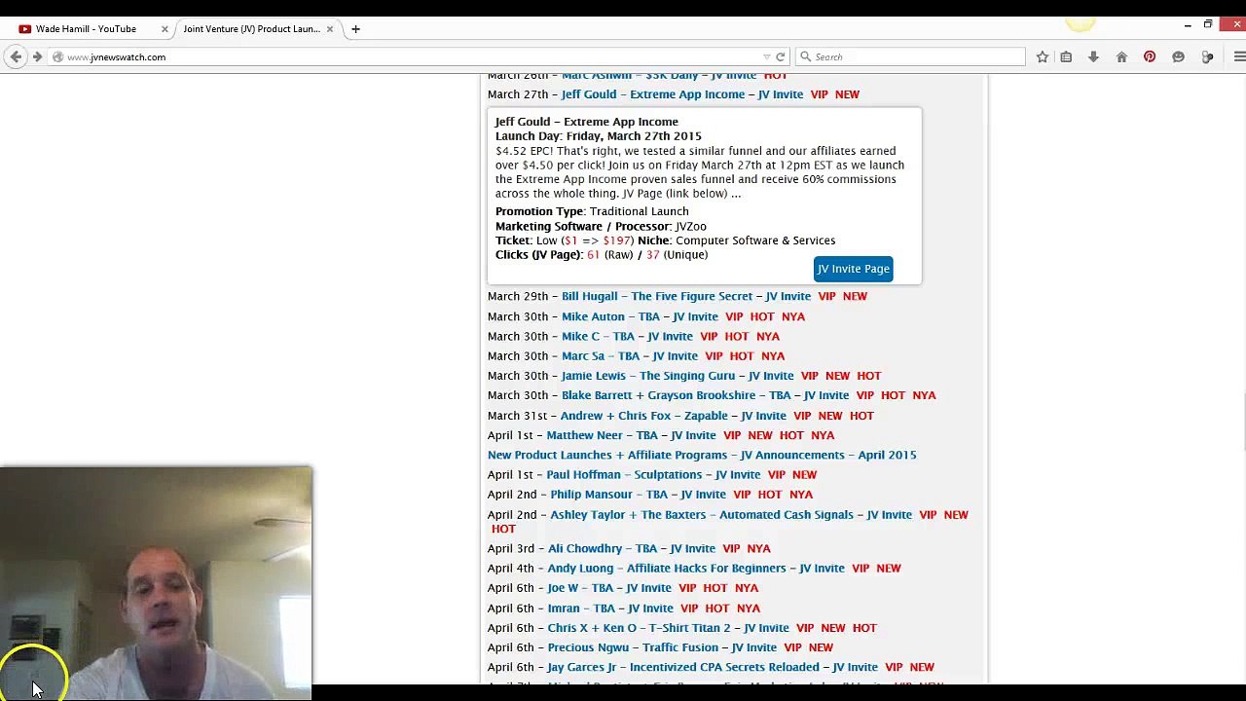The height and width of the screenshot is (701, 1246).
Task: Open Chris X + Ken O – T-Shirt Titan 2
Action: [640, 628]
